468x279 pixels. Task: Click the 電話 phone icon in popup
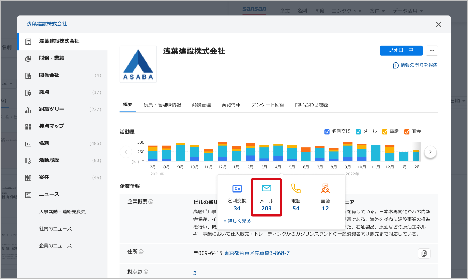coord(296,189)
